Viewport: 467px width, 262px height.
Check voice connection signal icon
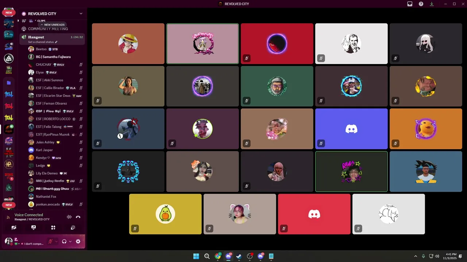point(9,217)
